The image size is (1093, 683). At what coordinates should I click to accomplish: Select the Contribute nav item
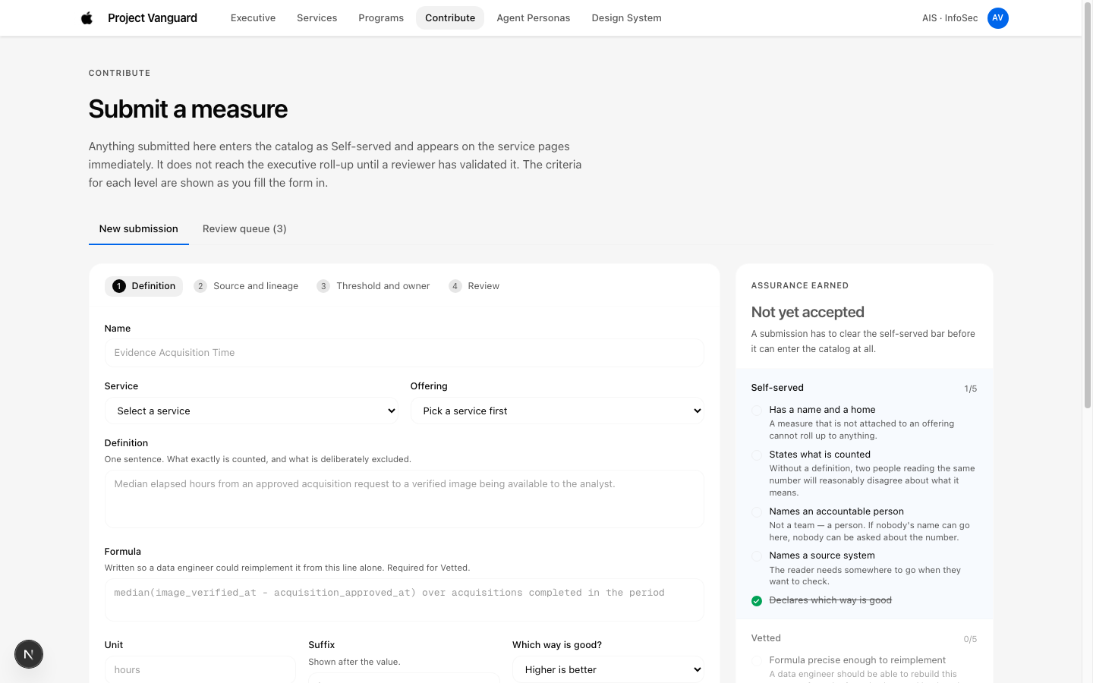point(450,18)
